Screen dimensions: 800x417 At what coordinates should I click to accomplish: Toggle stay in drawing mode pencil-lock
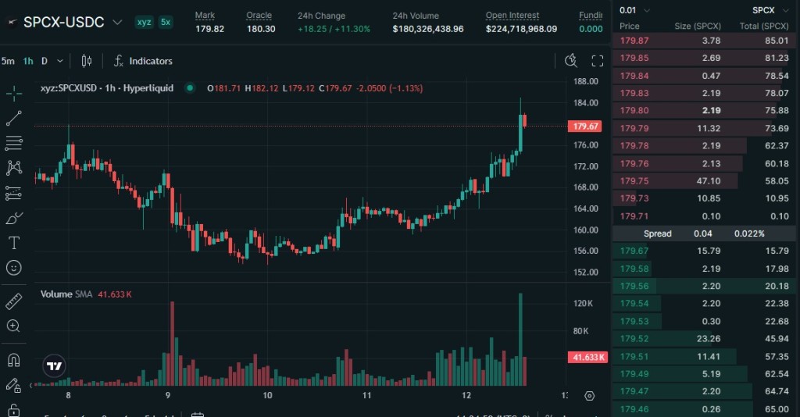click(x=14, y=386)
